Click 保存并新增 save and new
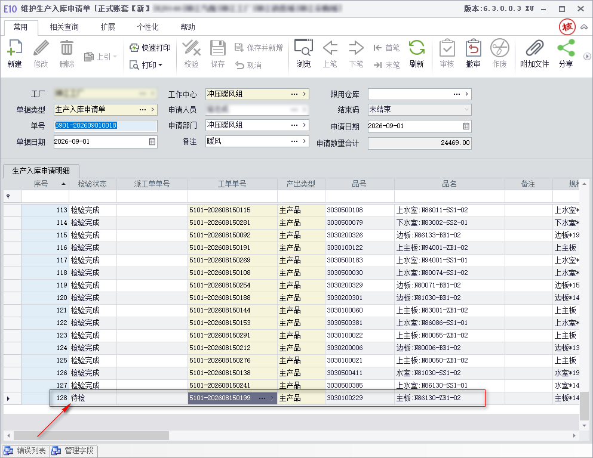This screenshot has height=458, width=593. point(259,48)
